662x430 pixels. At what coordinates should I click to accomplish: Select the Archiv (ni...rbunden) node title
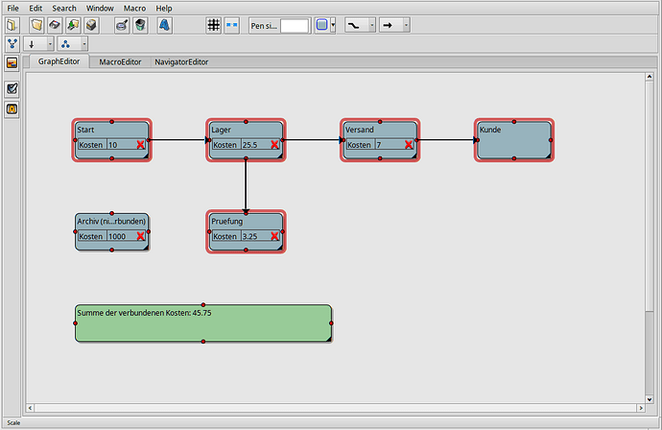pos(111,222)
